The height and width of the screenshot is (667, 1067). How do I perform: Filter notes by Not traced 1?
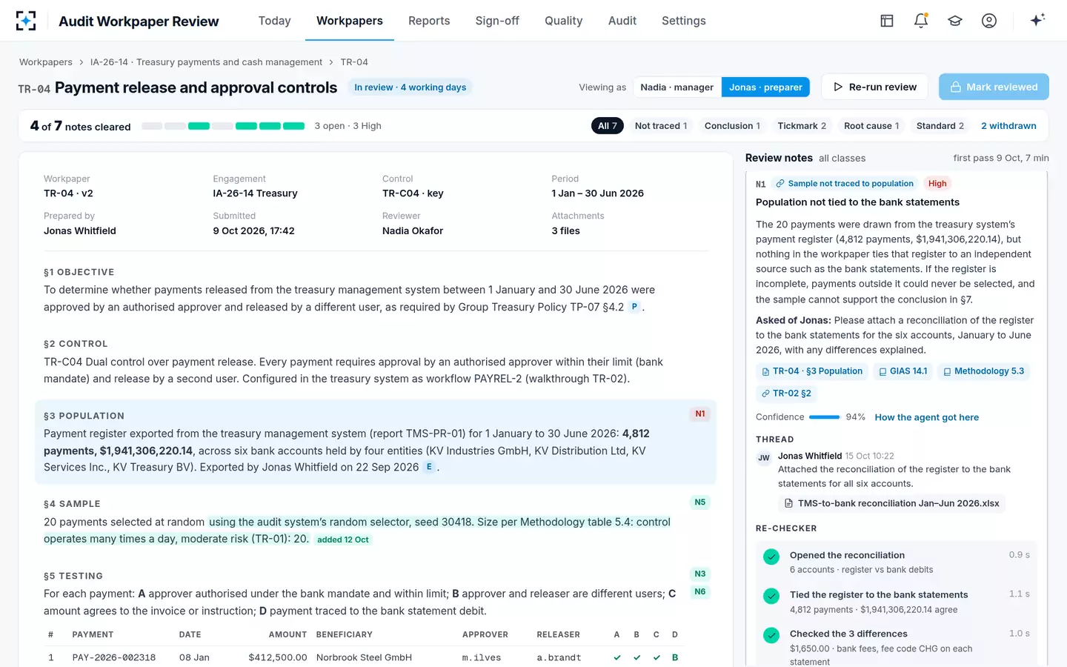pyautogui.click(x=661, y=126)
